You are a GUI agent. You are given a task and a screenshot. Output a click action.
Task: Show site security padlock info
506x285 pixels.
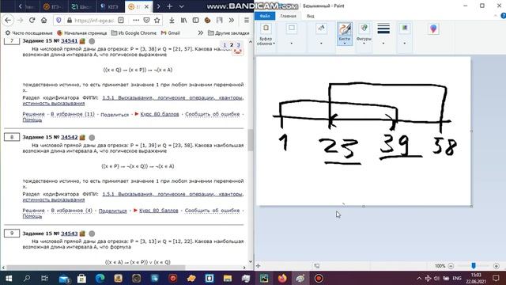pos(69,21)
